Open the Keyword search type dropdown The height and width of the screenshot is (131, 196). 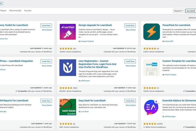tap(179, 11)
